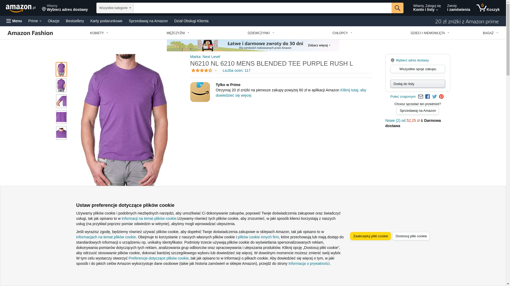Expand Konto i listy account menu
This screenshot has width=510, height=286.
click(x=427, y=8)
